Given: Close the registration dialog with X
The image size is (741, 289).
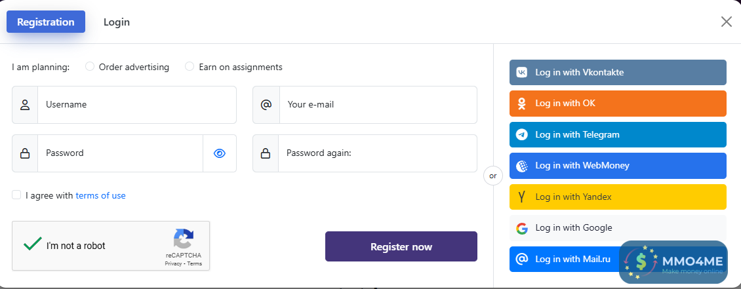Looking at the screenshot, I should click(x=727, y=22).
